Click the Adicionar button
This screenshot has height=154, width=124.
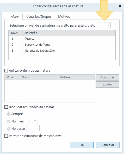point(107,77)
